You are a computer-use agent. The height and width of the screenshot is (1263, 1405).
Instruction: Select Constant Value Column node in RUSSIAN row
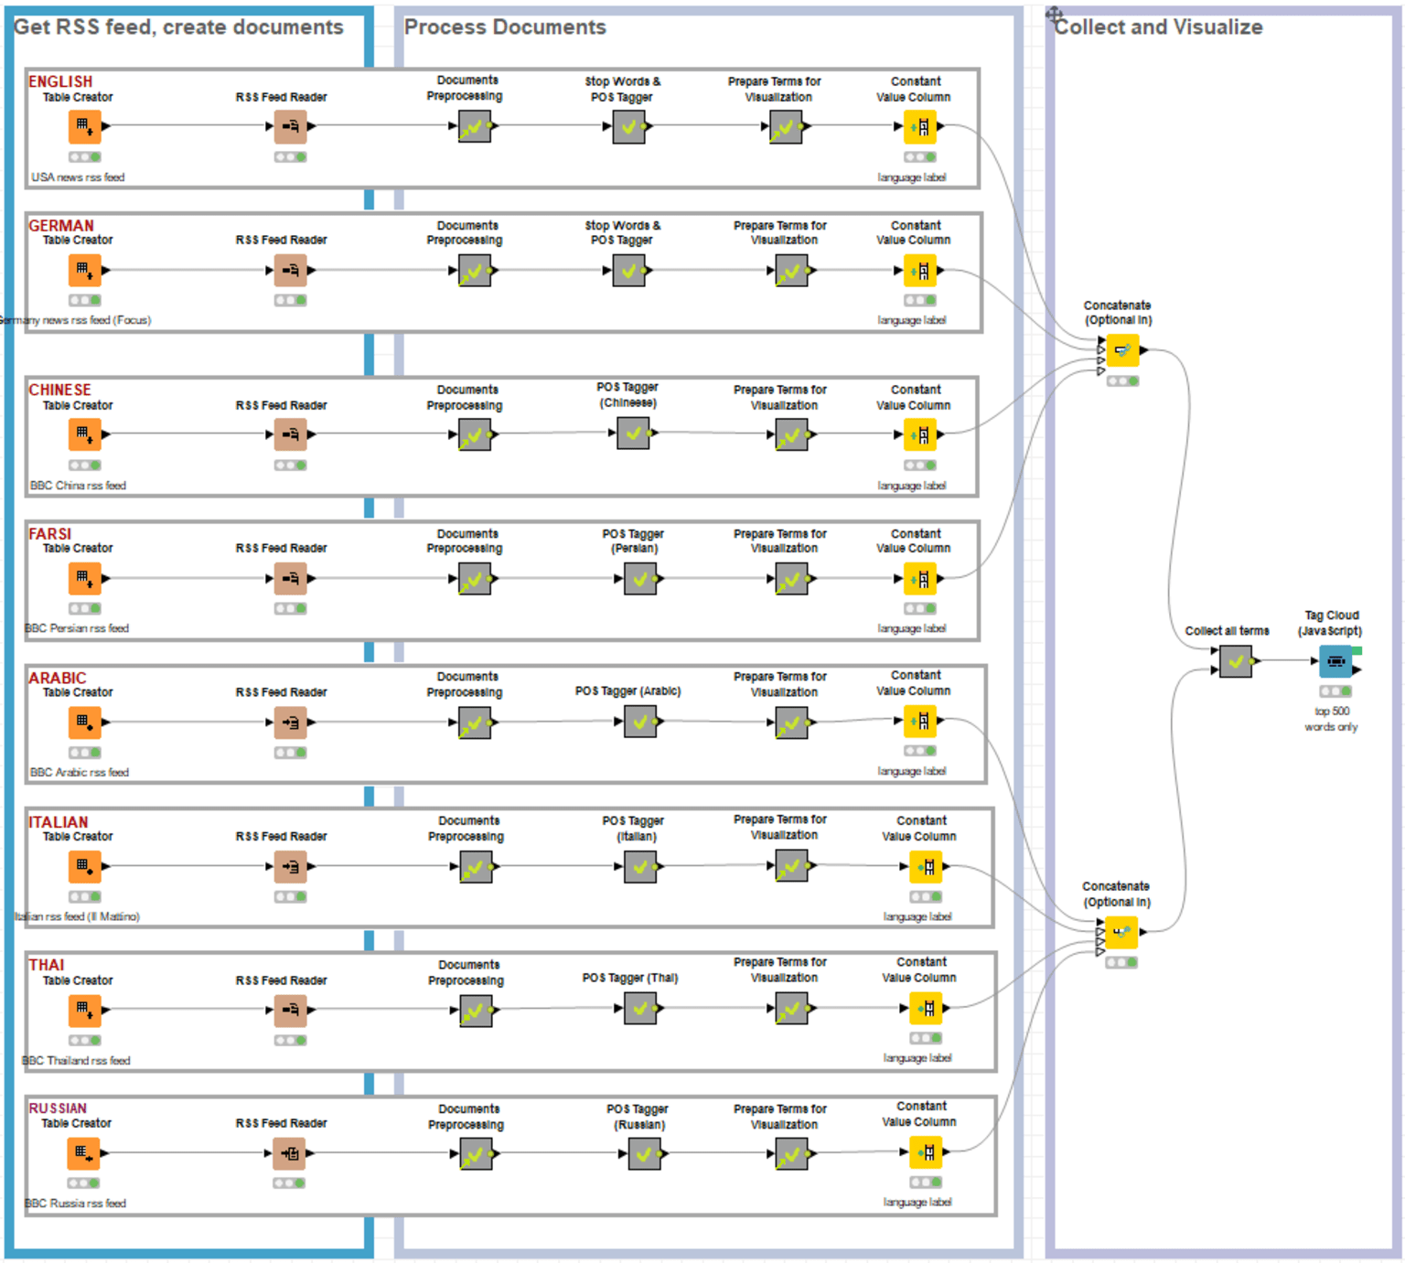(x=926, y=1152)
